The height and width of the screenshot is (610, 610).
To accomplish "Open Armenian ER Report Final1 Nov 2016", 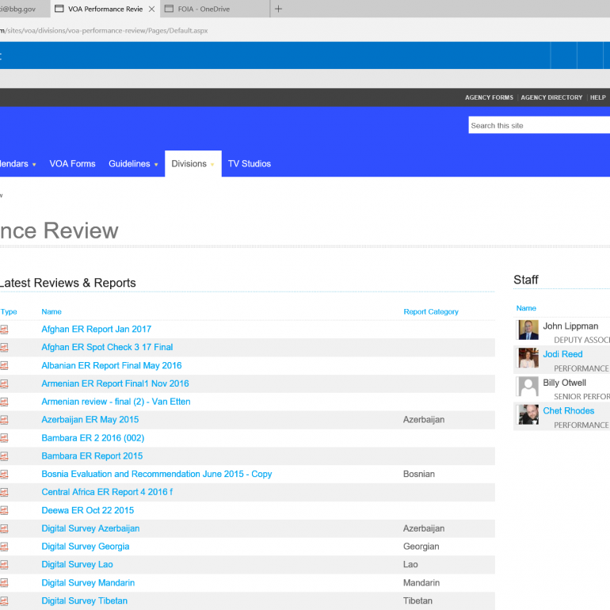I will coord(115,383).
